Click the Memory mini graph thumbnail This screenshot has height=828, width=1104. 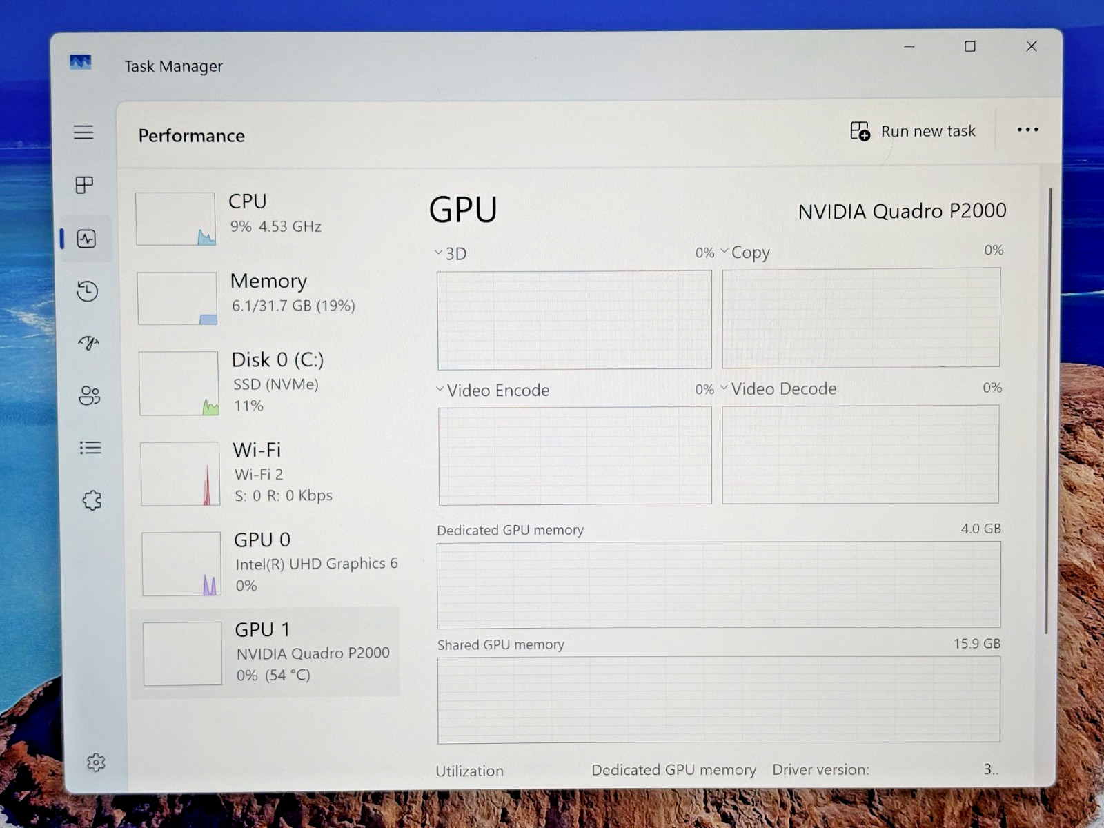click(177, 298)
